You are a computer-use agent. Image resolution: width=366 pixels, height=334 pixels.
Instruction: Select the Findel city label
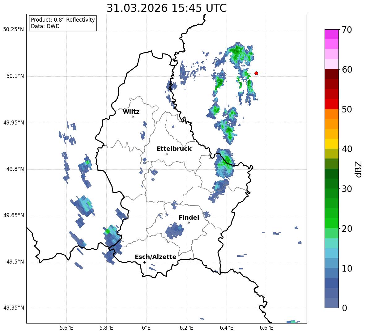pyautogui.click(x=189, y=218)
